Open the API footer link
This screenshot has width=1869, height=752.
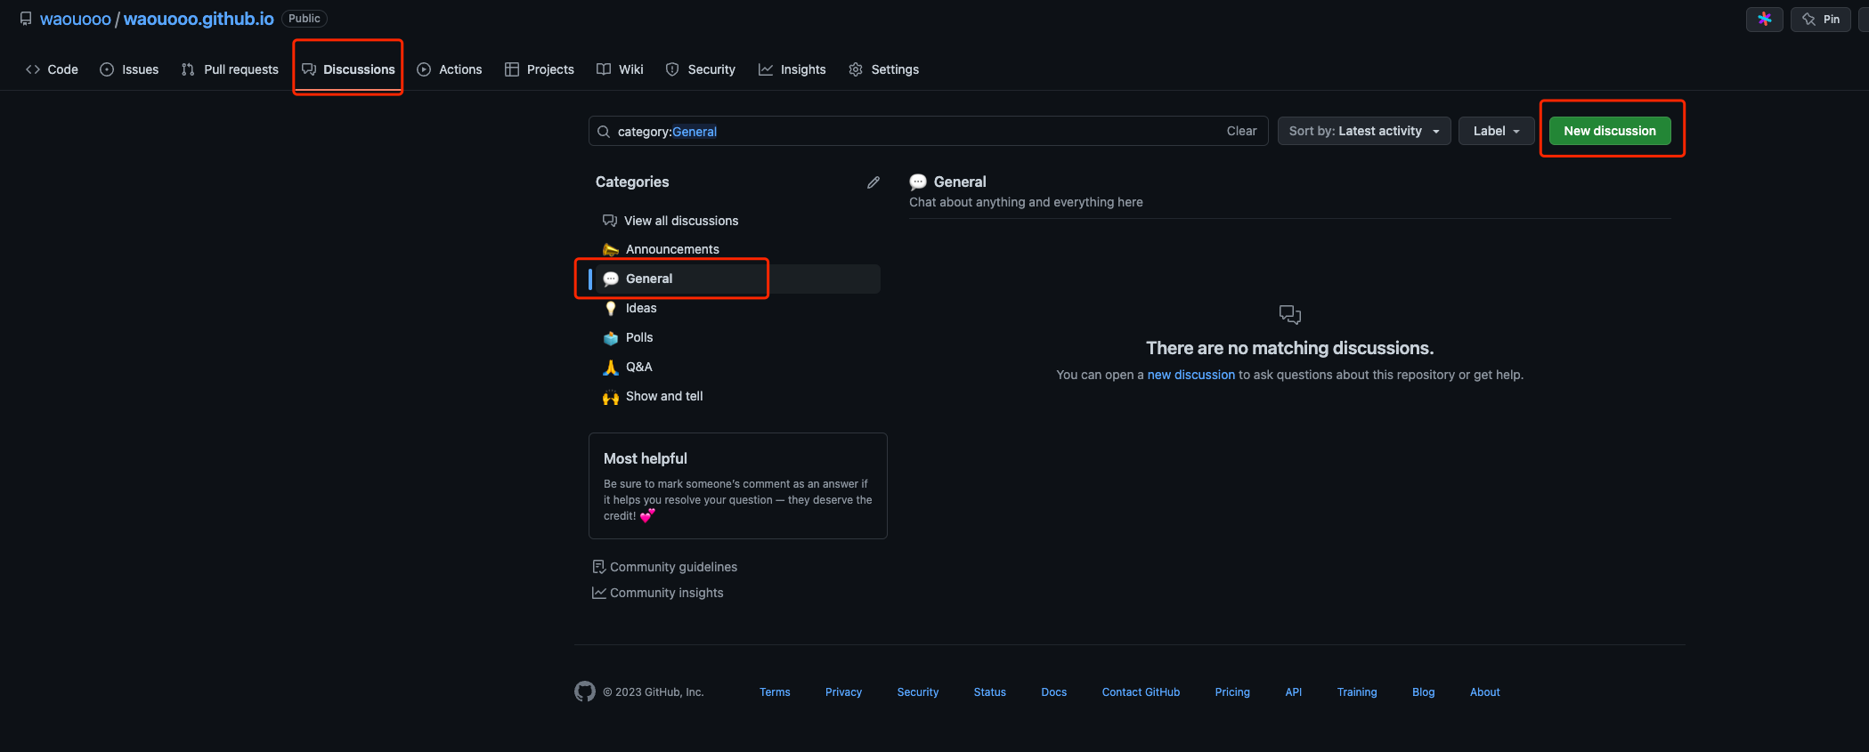tap(1294, 692)
